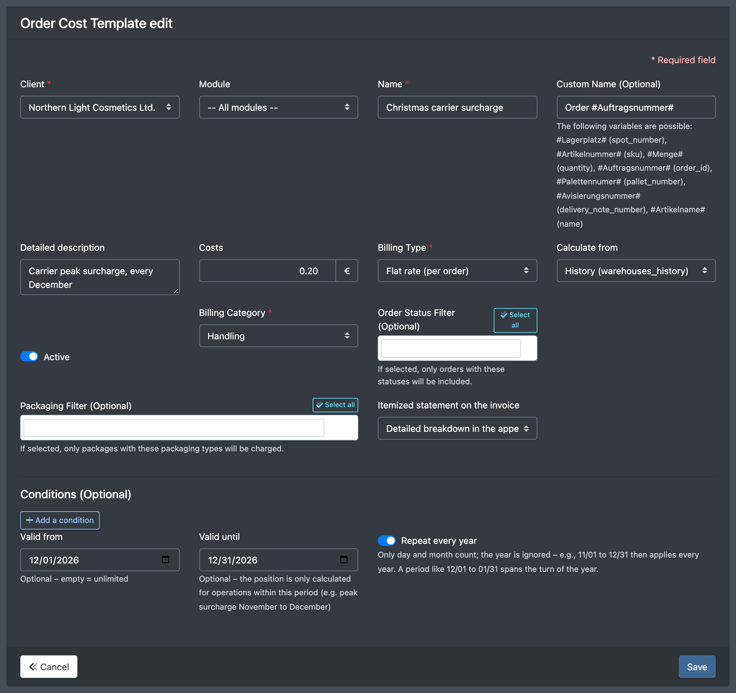736x693 pixels.
Task: Toggle the Active switch
Action: pos(29,356)
